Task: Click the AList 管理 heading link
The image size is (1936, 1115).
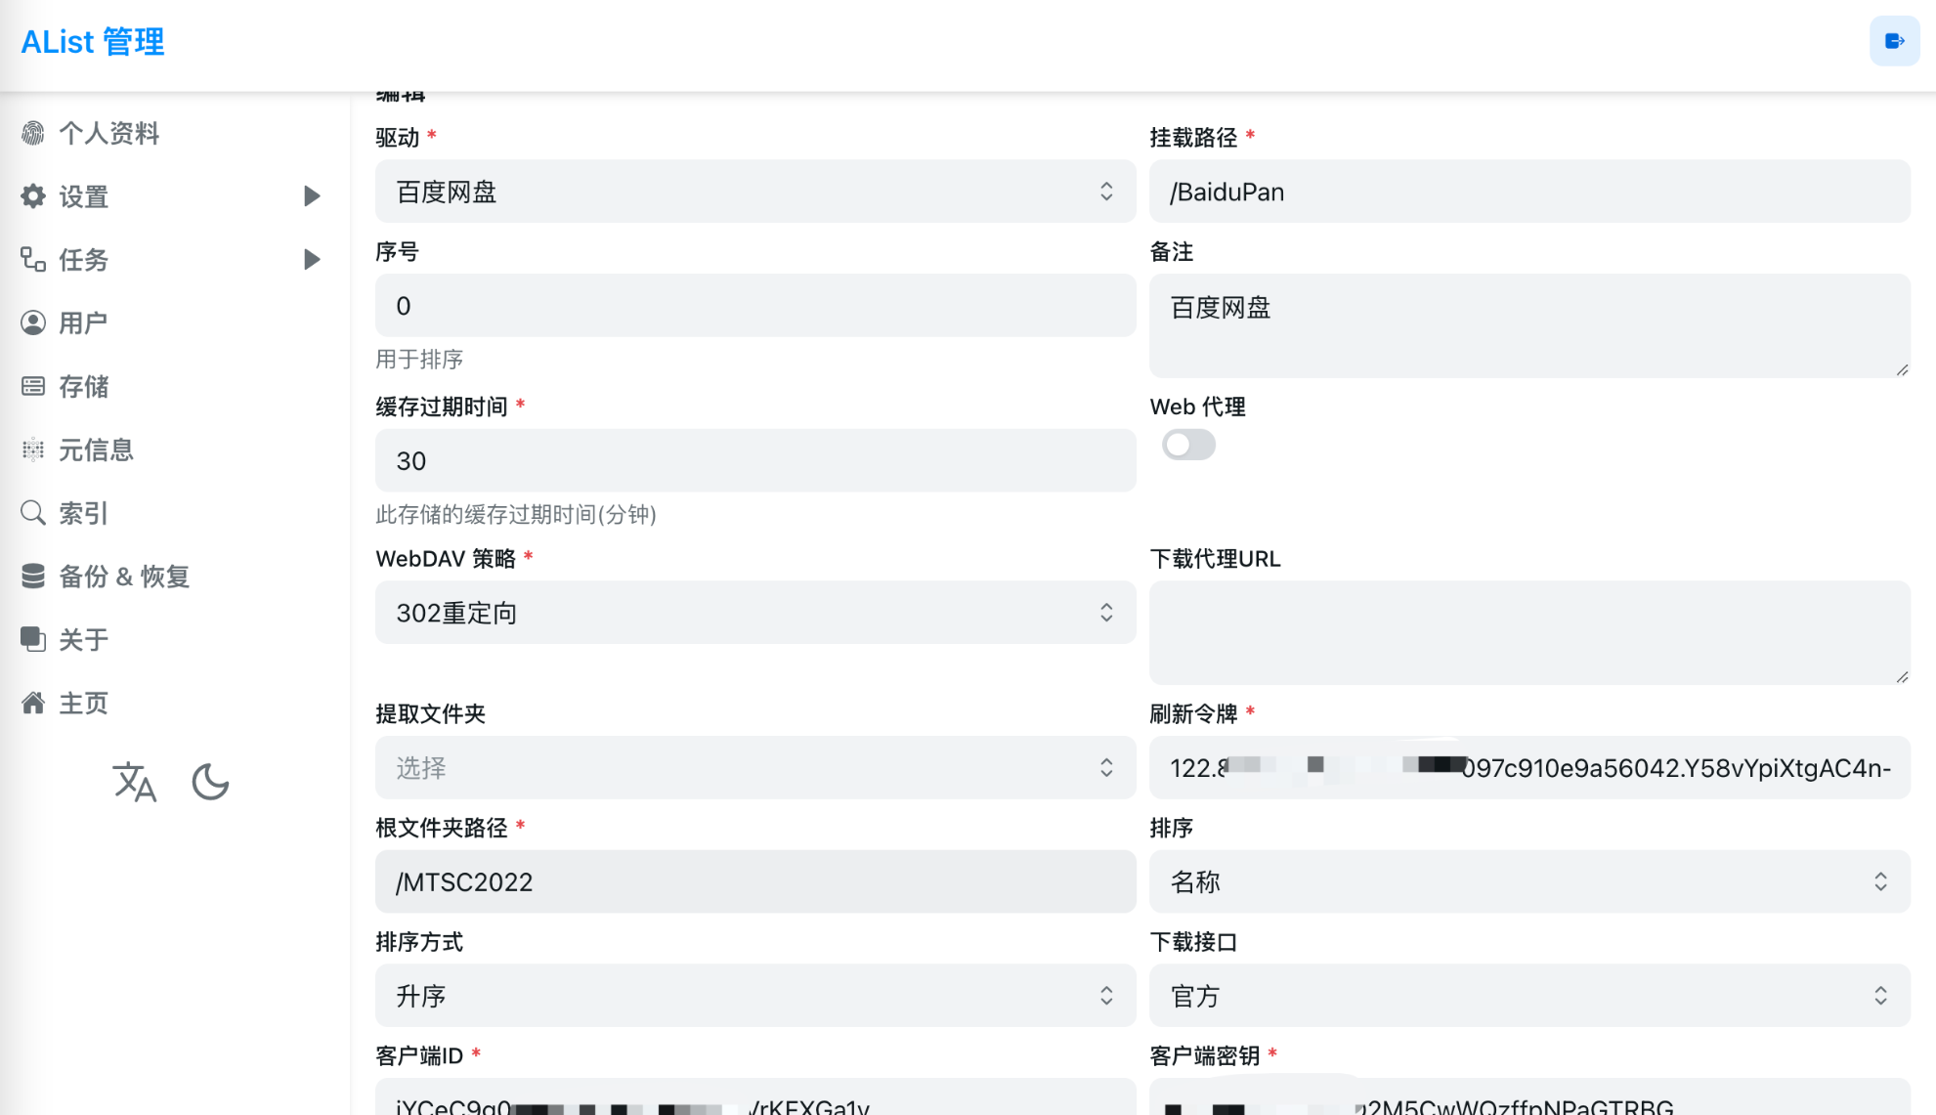Action: tap(92, 41)
